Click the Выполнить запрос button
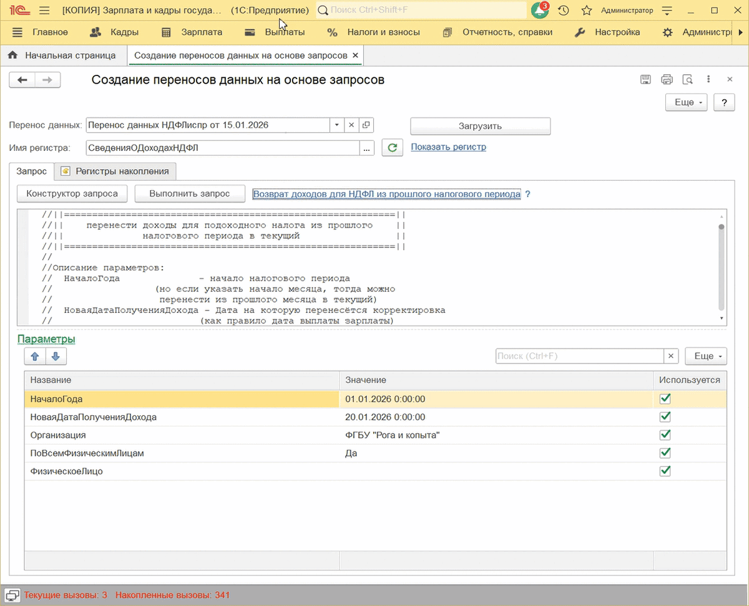 pos(190,194)
